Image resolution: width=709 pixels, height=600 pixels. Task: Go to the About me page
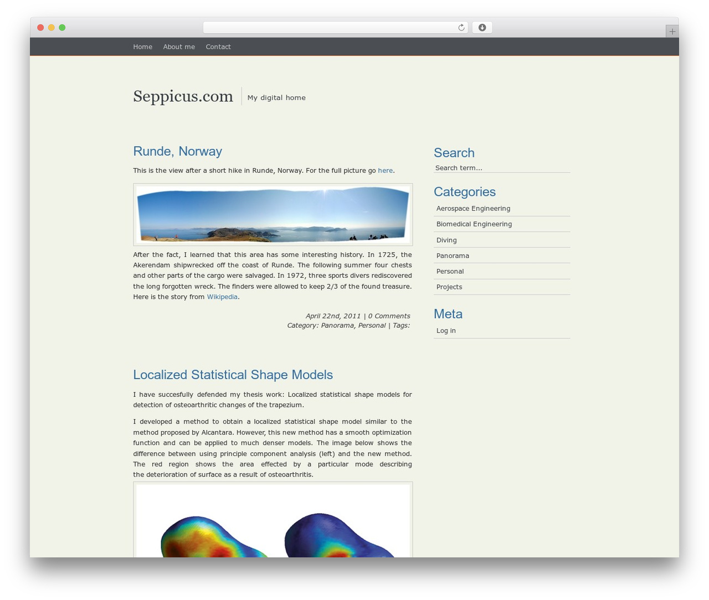[x=179, y=47]
